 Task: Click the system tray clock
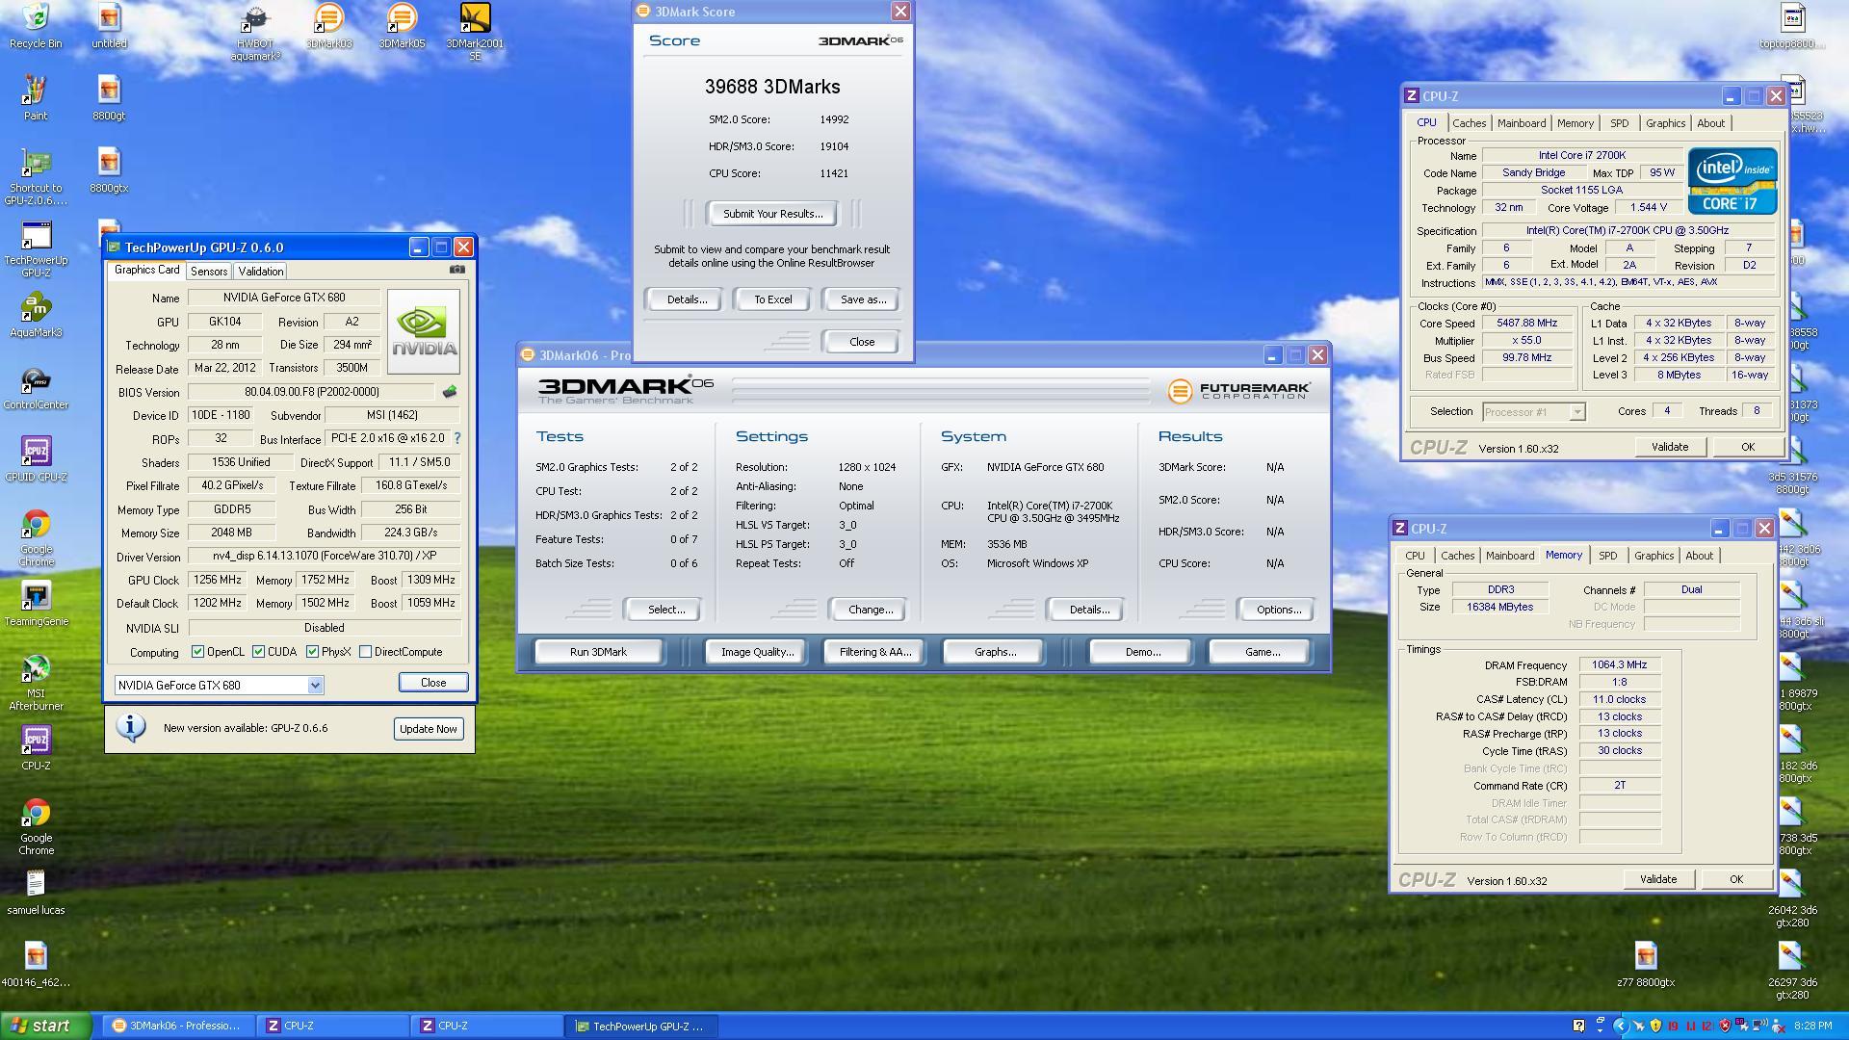1812,1027
